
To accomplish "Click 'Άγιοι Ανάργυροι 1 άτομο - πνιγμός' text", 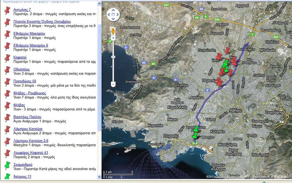I will pos(40,121).
